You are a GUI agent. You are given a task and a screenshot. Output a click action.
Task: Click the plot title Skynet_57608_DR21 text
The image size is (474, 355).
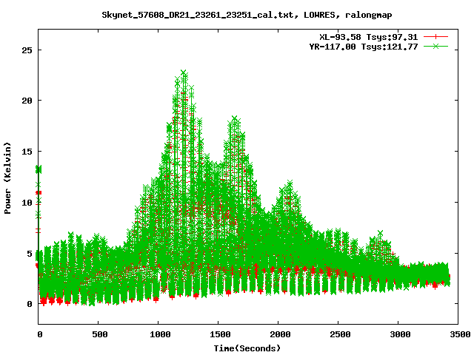[247, 15]
